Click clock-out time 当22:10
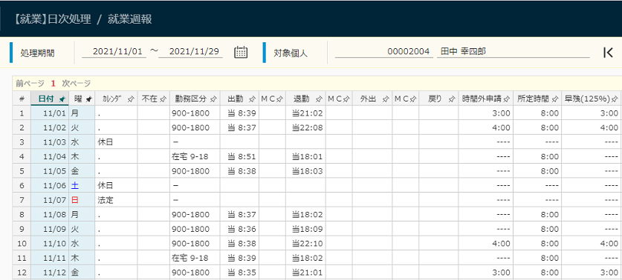 [305, 243]
